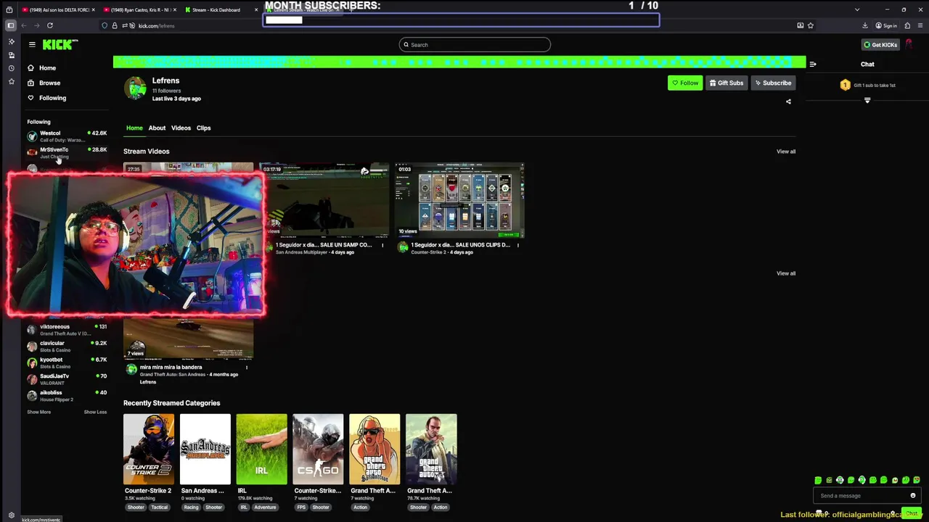The width and height of the screenshot is (929, 522).
Task: Open Kick settings gear at bottom left
Action: point(11,515)
